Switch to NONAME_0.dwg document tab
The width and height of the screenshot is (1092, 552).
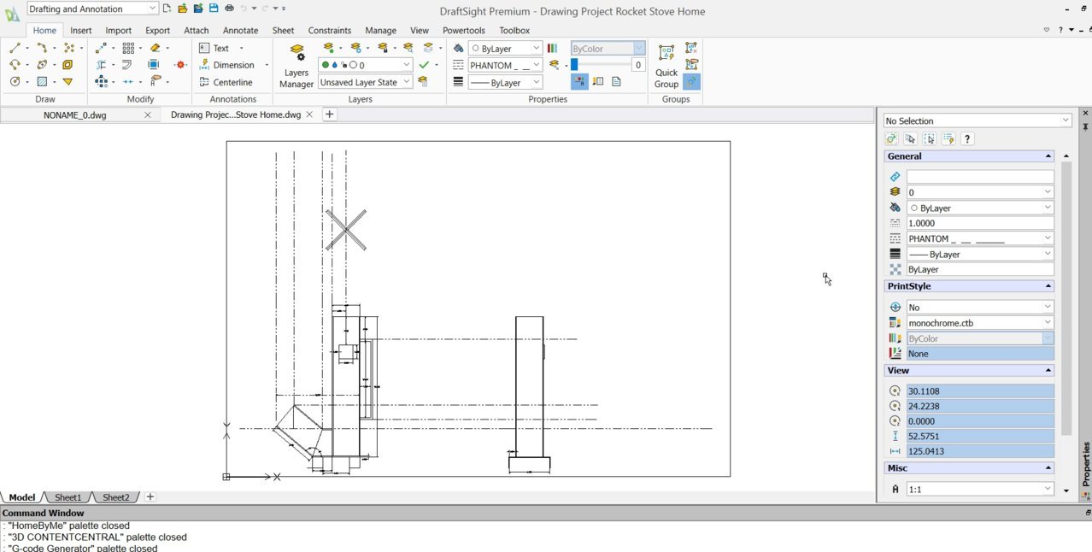point(75,115)
